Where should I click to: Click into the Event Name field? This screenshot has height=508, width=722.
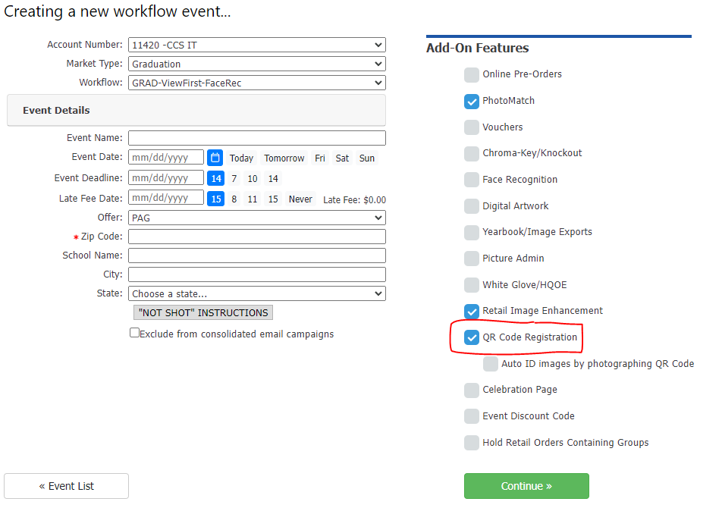point(256,138)
